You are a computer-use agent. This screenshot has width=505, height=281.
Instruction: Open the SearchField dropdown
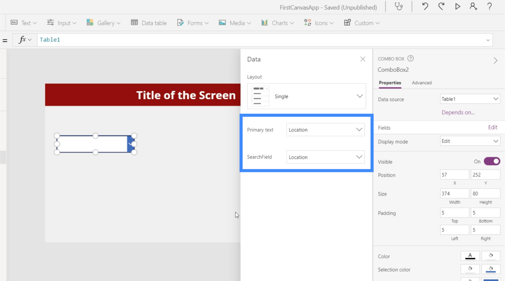326,157
